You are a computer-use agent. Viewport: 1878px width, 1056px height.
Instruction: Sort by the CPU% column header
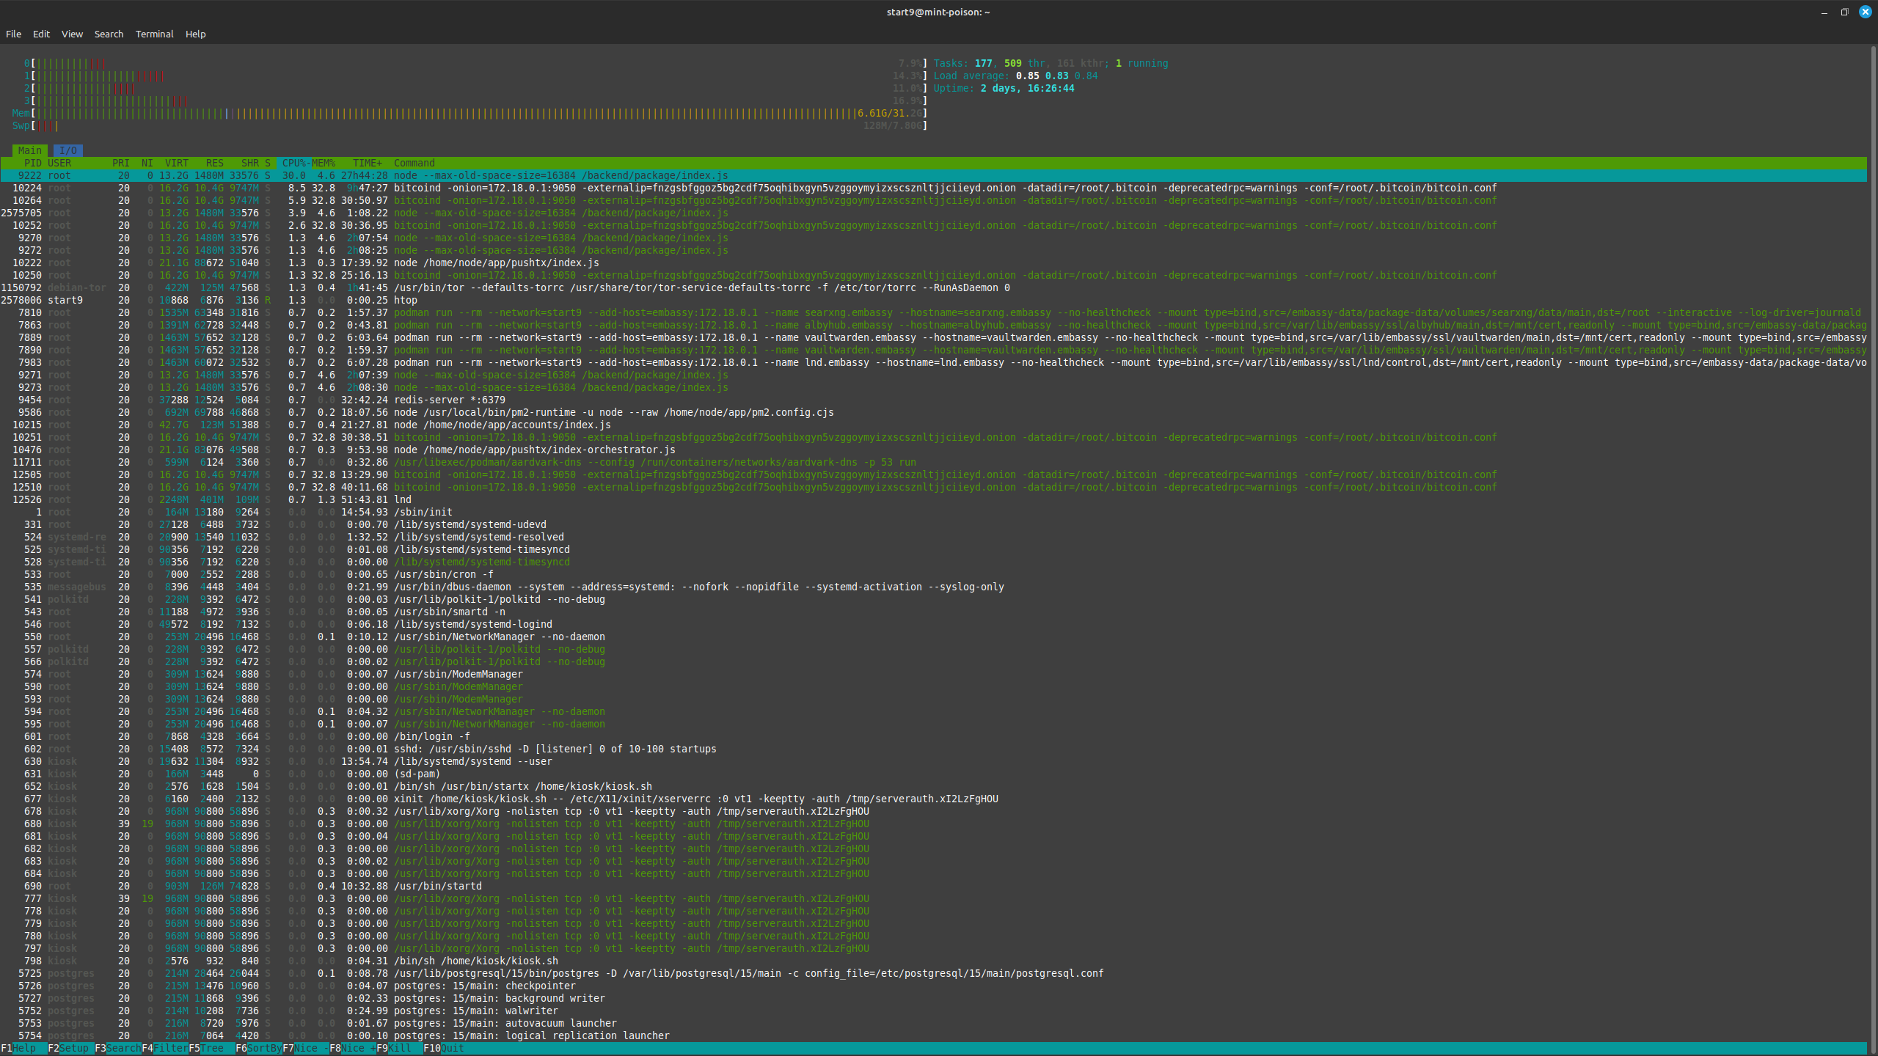pyautogui.click(x=295, y=163)
